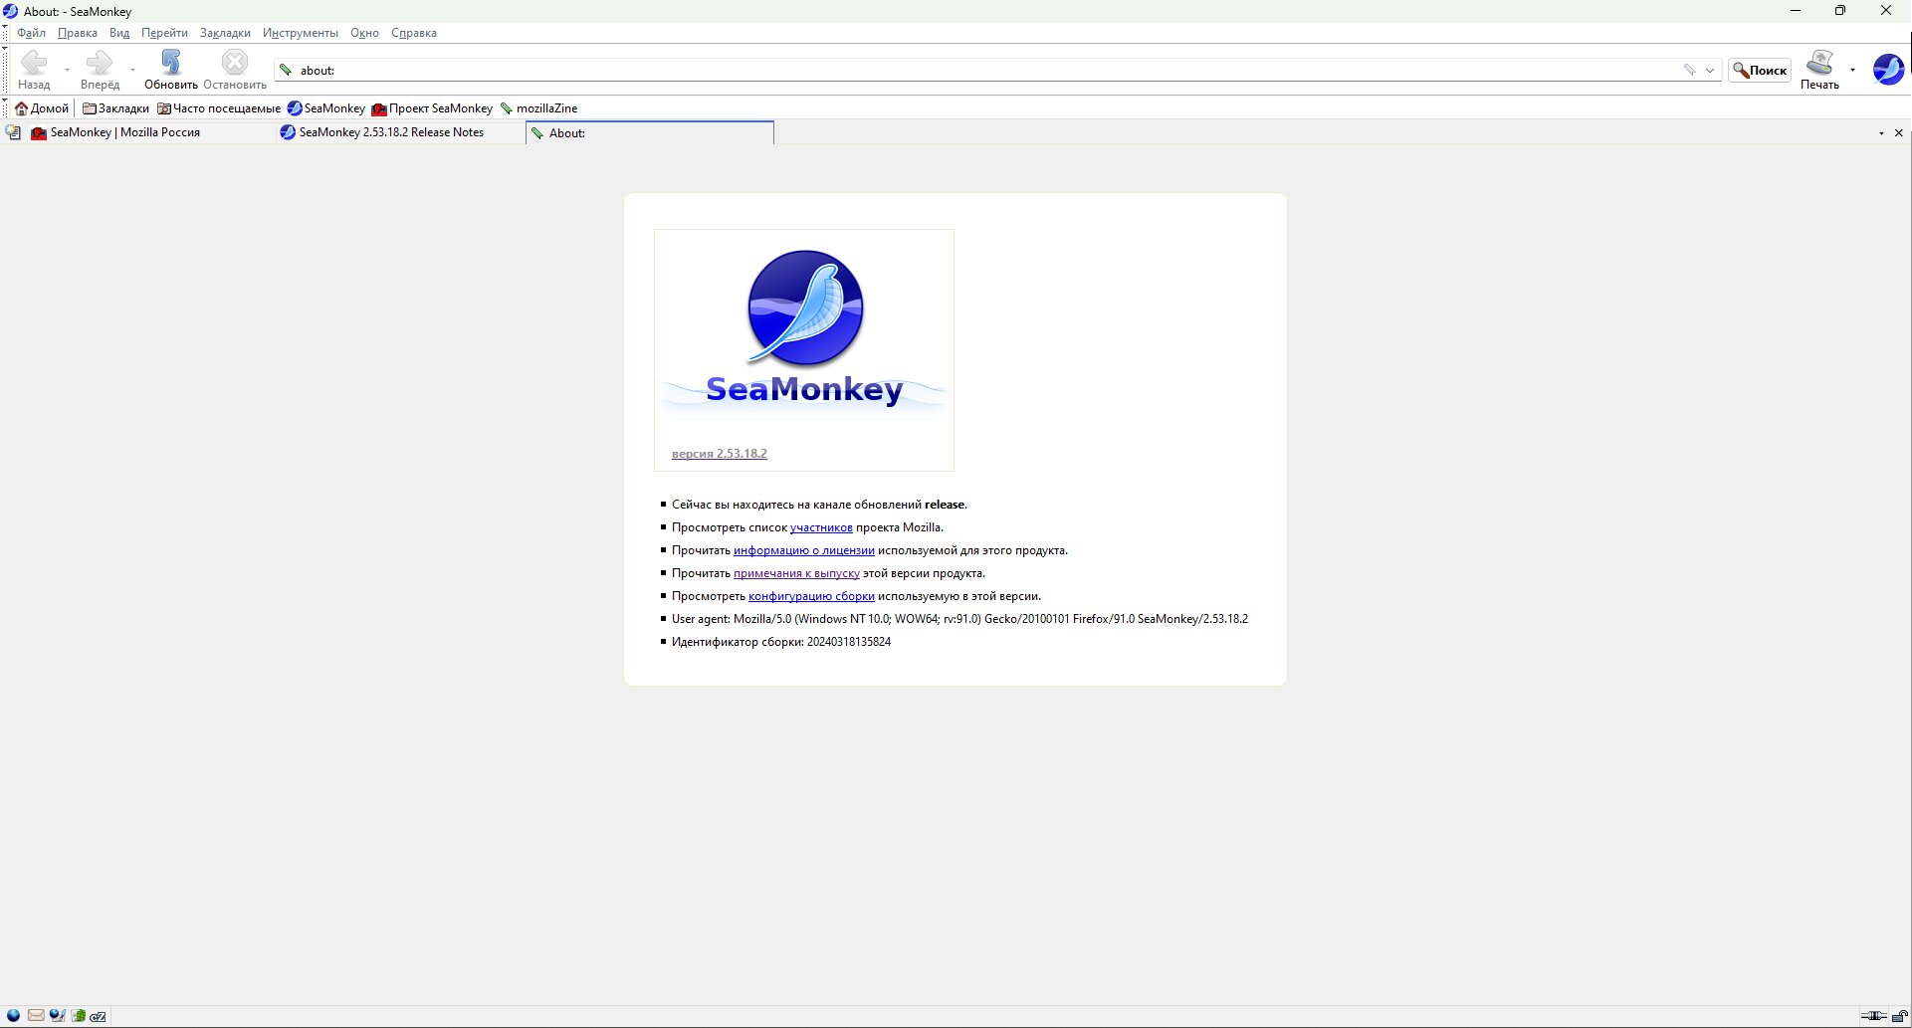Click the tab list icon left of the tabs

coord(14,132)
